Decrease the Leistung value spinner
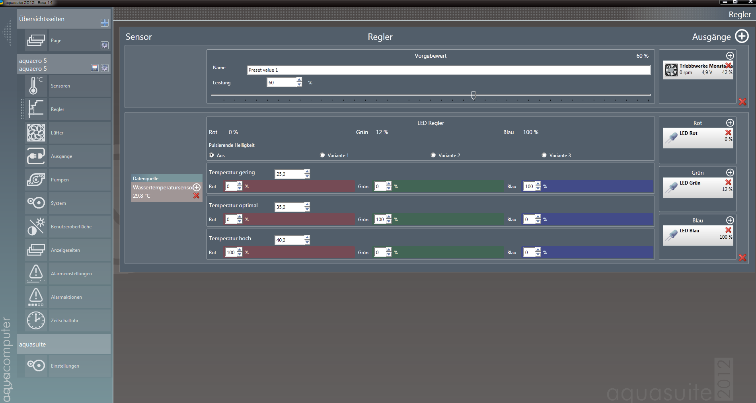This screenshot has height=403, width=756. pyautogui.click(x=299, y=85)
